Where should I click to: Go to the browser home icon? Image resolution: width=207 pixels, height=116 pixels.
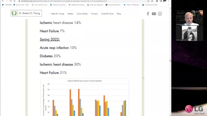pos(15,1)
